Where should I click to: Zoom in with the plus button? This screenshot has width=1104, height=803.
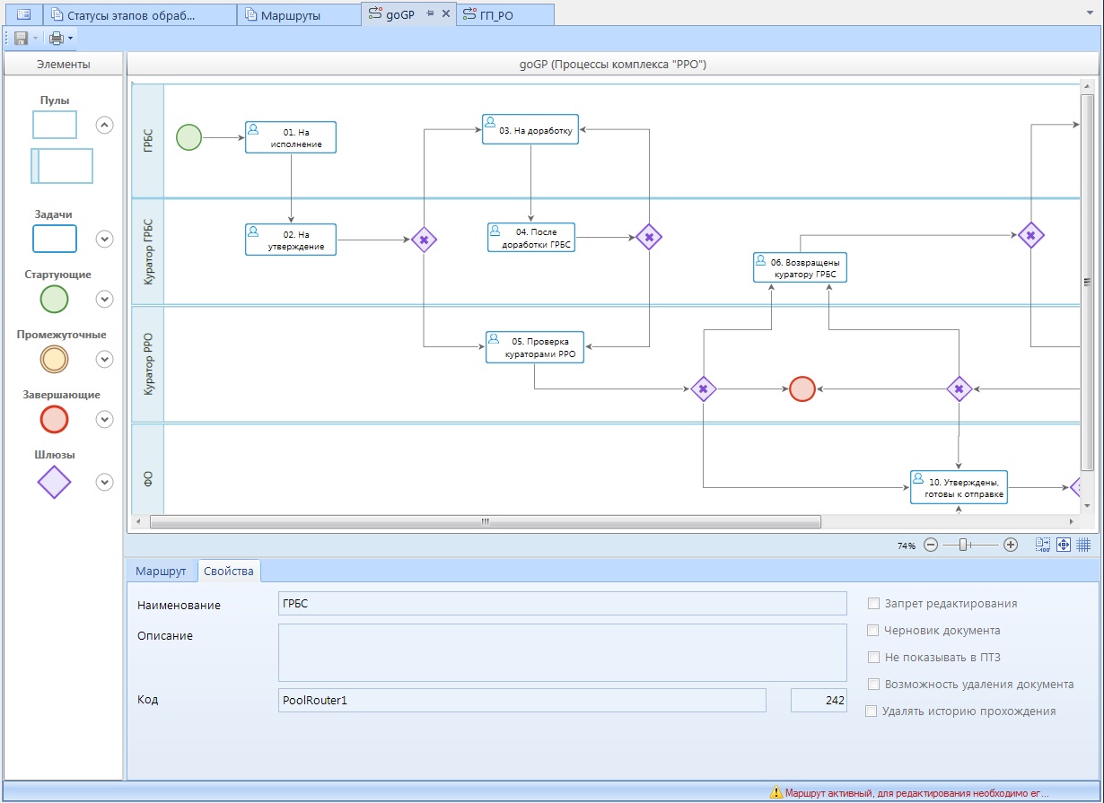(x=1010, y=545)
